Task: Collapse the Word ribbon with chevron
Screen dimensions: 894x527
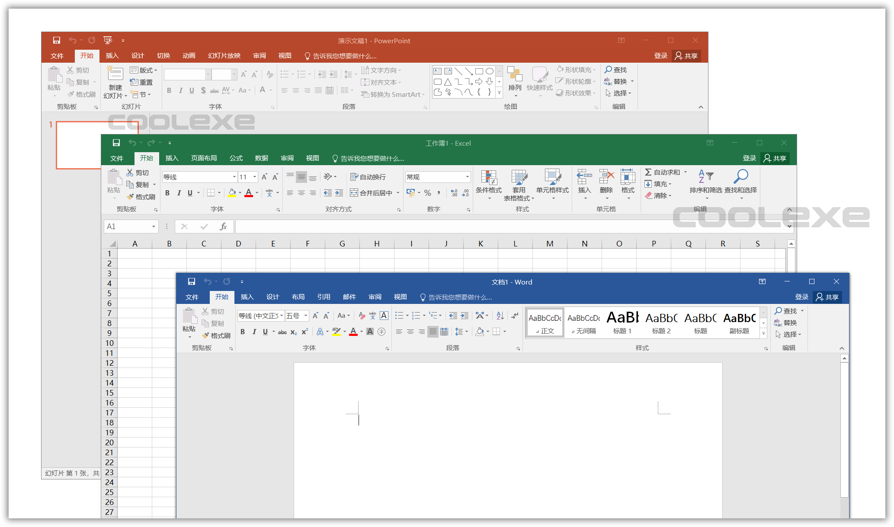Action: [842, 348]
